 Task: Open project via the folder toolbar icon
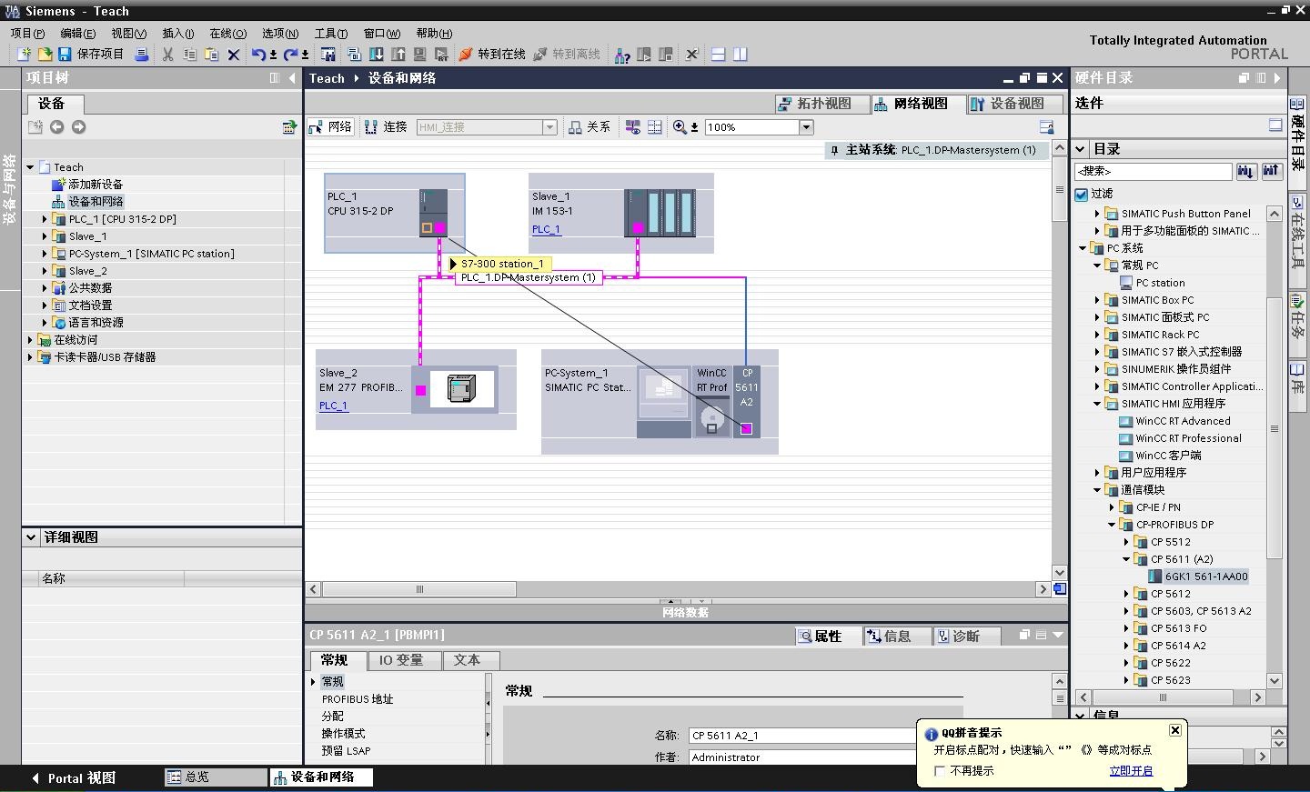pos(45,55)
